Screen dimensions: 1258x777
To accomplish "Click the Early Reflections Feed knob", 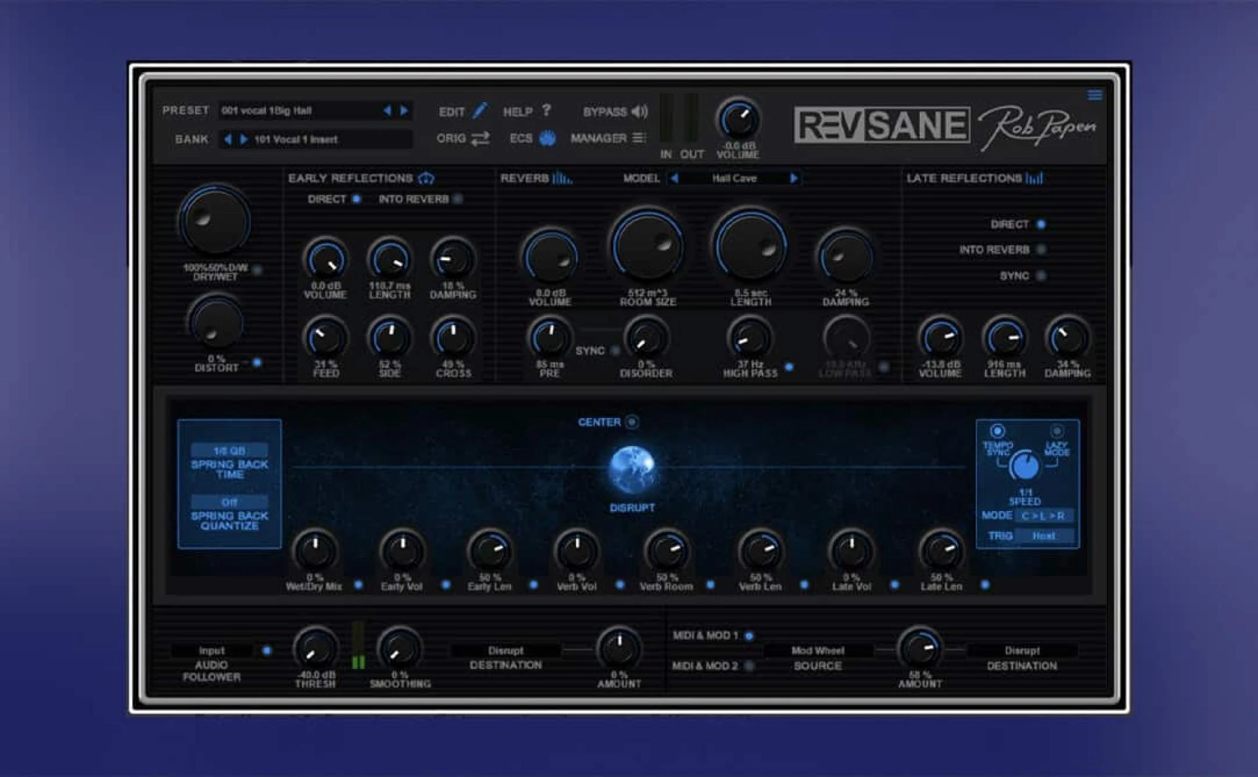I will 326,338.
